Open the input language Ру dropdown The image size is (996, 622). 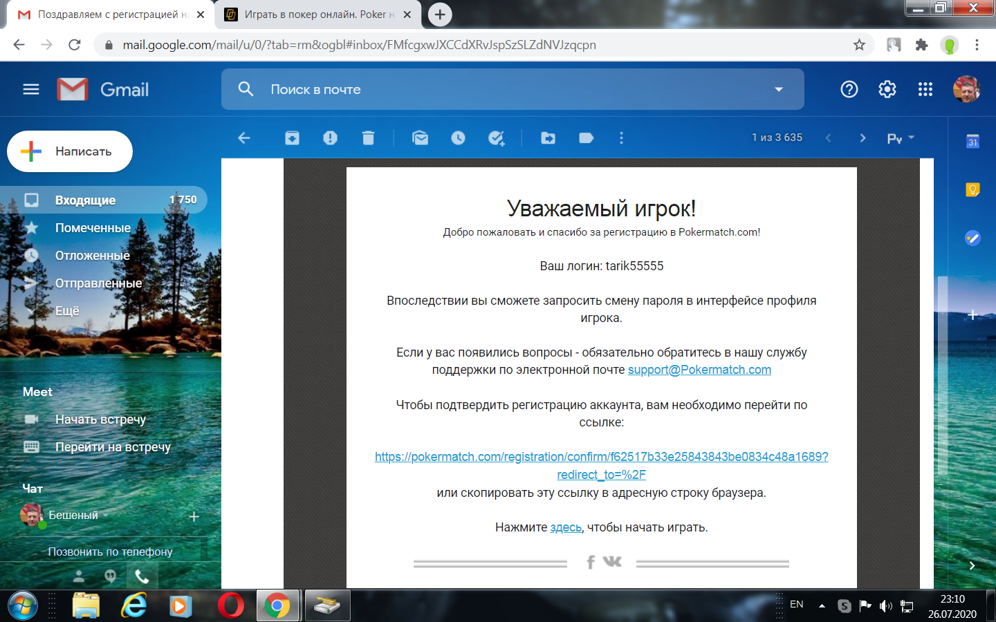pos(901,138)
